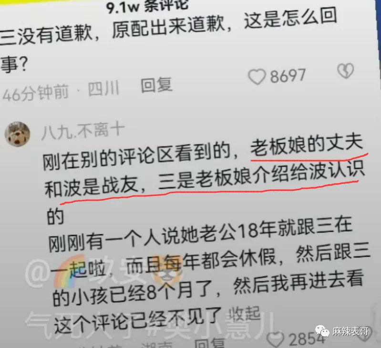Open the 八九.不离十 avatar profile

pos(18,134)
